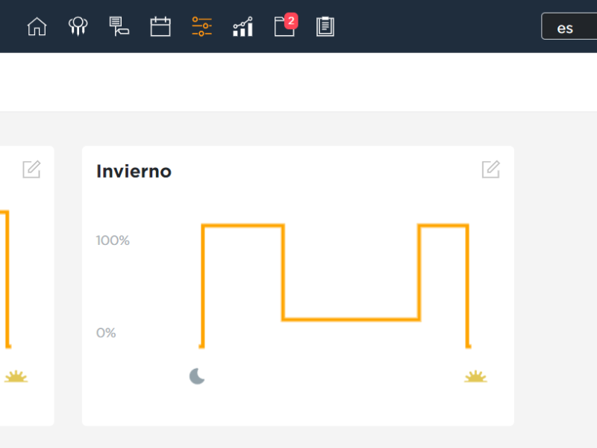The width and height of the screenshot is (597, 448).
Task: Click the red badge showing 2
Action: [x=291, y=20]
